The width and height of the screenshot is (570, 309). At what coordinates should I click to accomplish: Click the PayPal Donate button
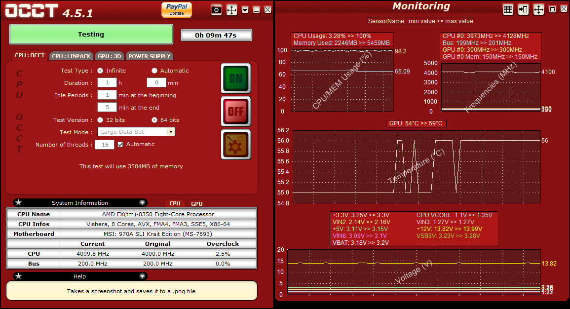point(177,9)
